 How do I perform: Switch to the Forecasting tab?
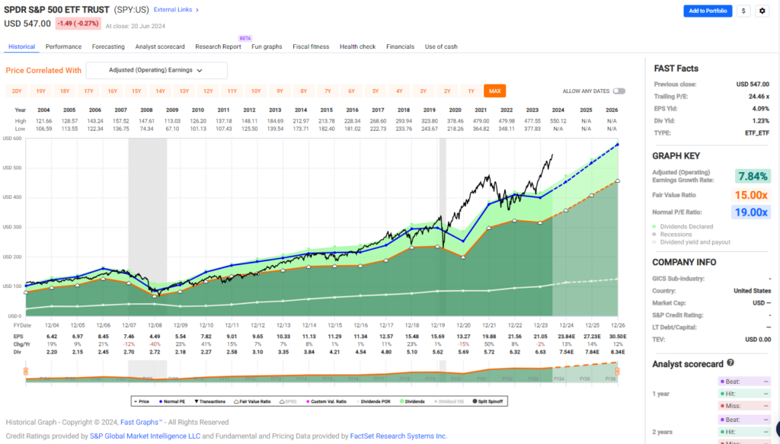tap(108, 46)
